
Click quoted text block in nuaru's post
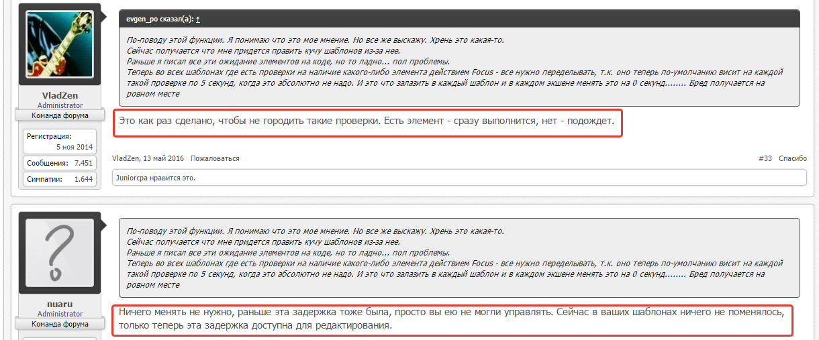(460, 258)
